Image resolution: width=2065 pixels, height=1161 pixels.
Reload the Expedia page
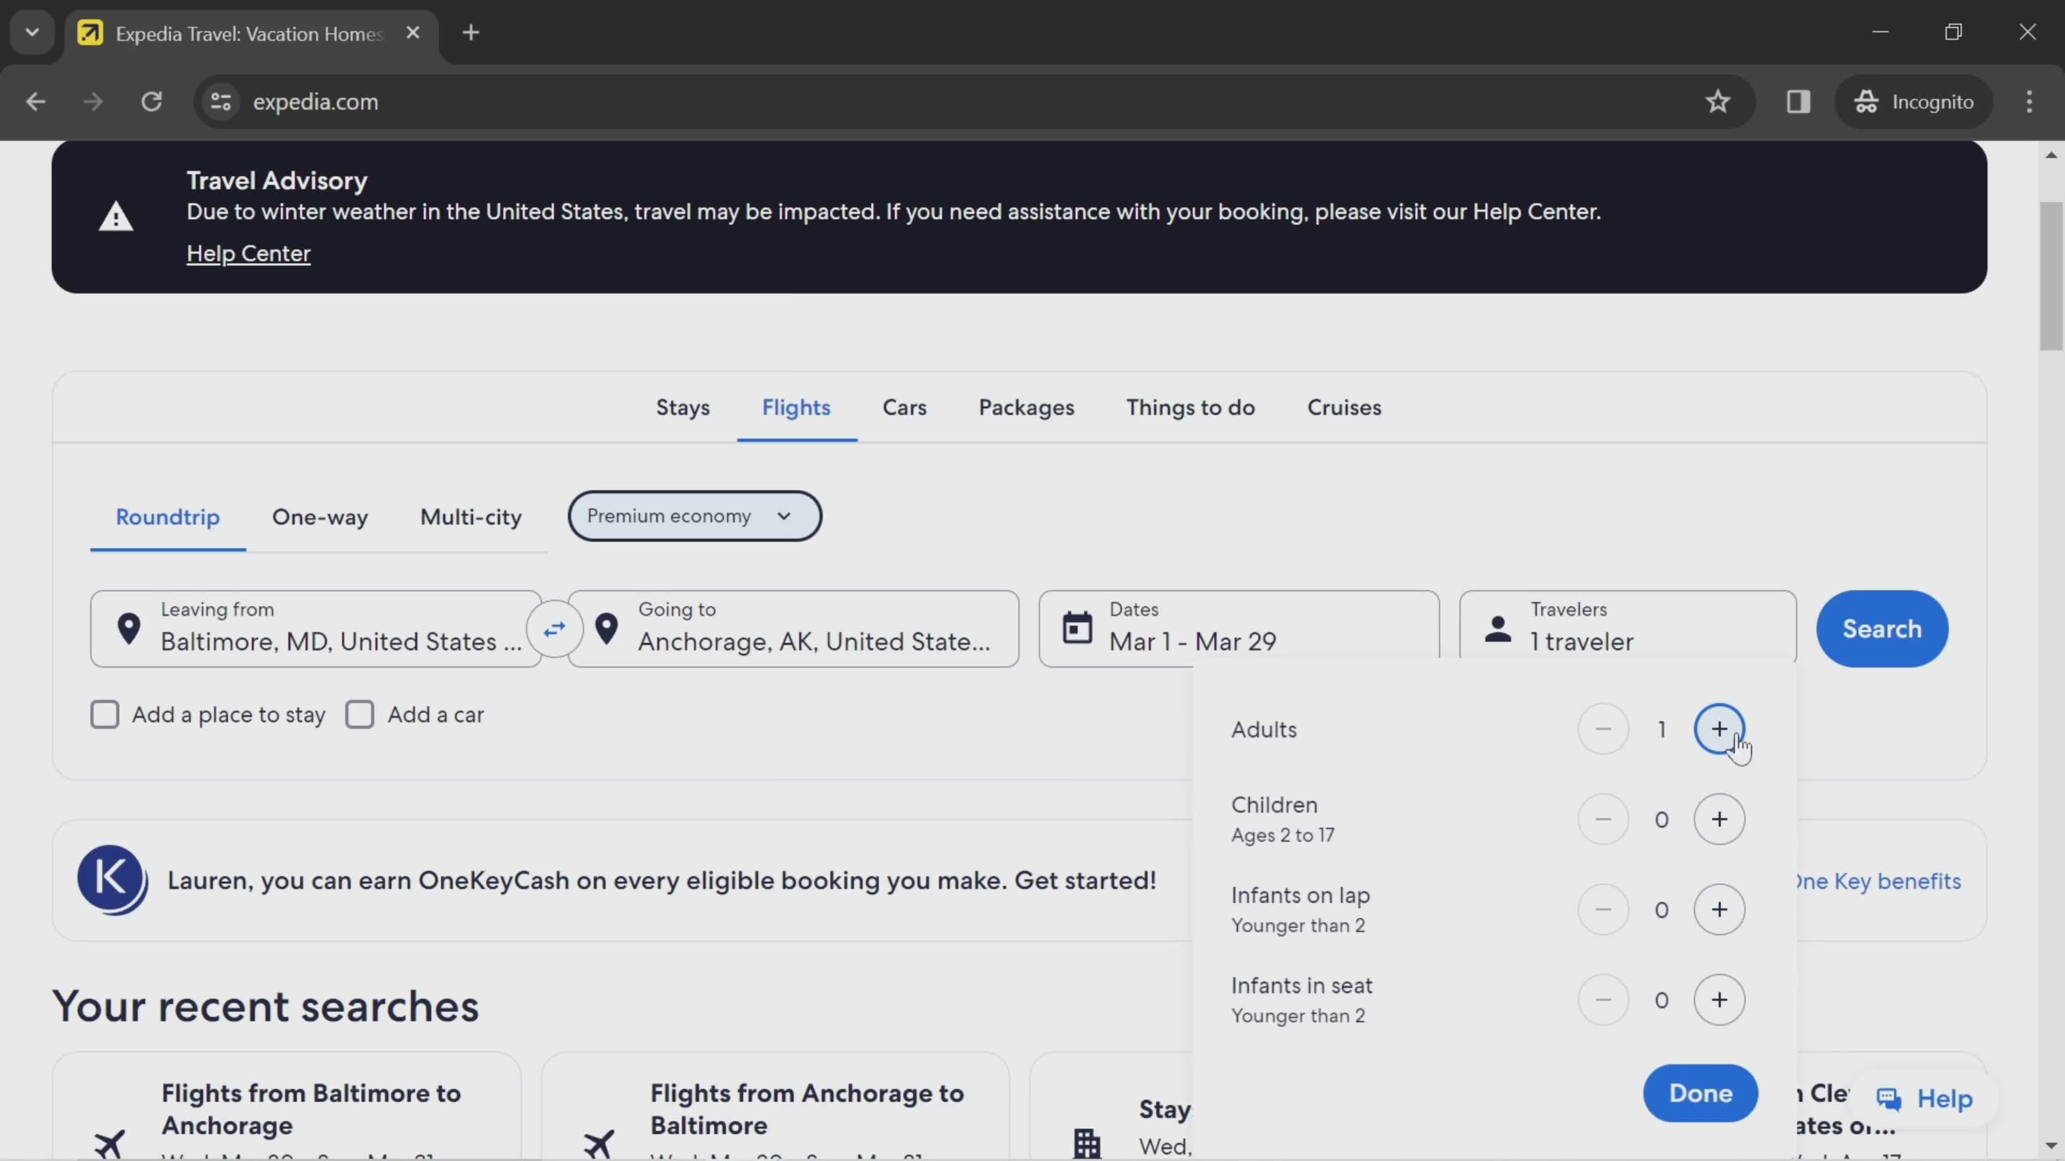point(152,102)
